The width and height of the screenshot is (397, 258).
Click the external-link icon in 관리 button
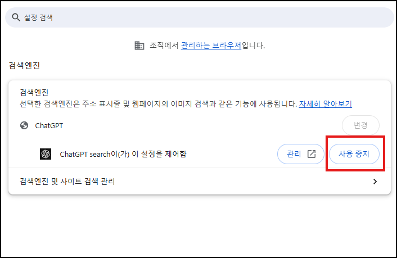312,154
